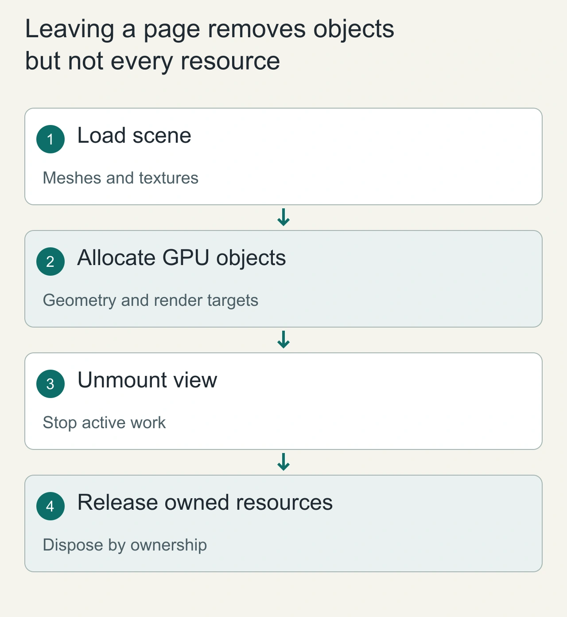Click the "Stop active work" description
Image resolution: width=567 pixels, height=617 pixels.
click(x=104, y=422)
